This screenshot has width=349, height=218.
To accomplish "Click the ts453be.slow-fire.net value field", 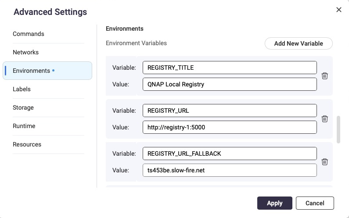I will pyautogui.click(x=230, y=170).
